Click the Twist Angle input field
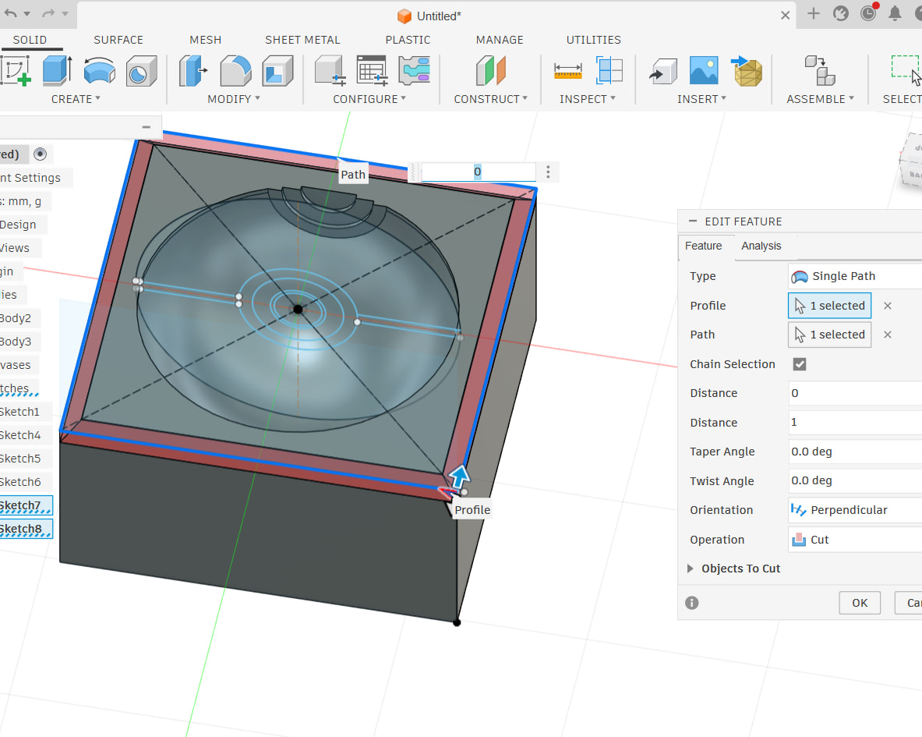 [855, 480]
